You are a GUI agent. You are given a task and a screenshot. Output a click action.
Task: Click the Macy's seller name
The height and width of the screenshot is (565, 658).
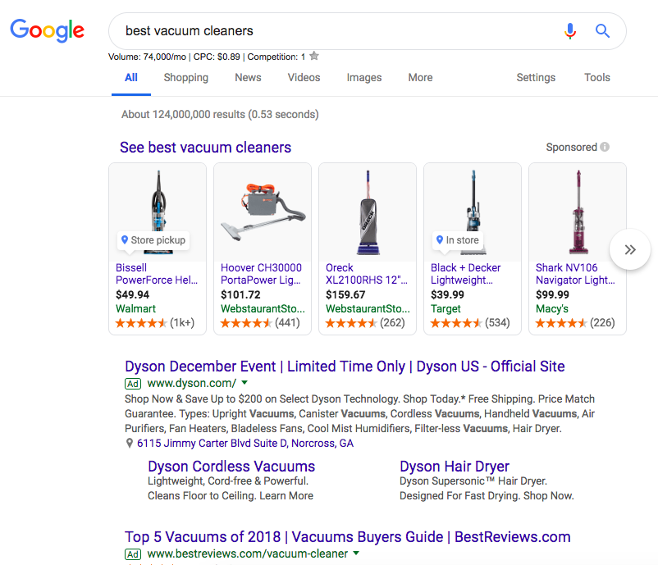(x=552, y=308)
